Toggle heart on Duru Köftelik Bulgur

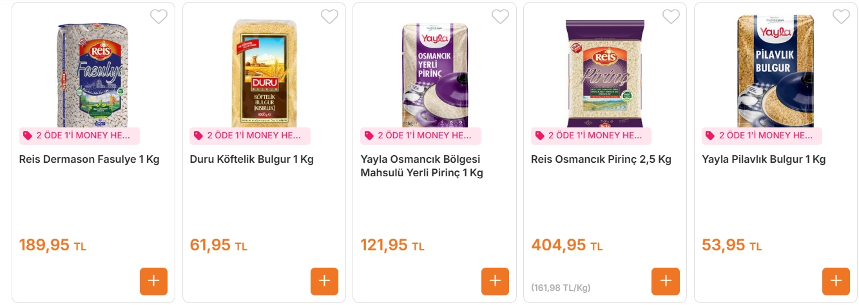tap(329, 17)
